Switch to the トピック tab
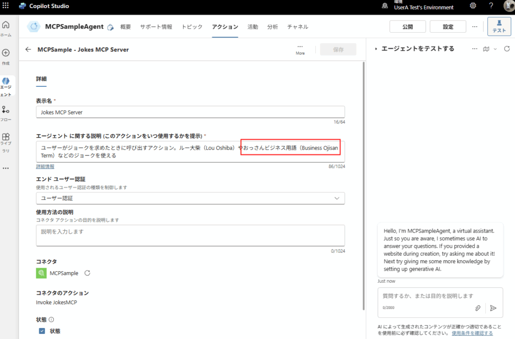515x339 pixels. coord(192,27)
